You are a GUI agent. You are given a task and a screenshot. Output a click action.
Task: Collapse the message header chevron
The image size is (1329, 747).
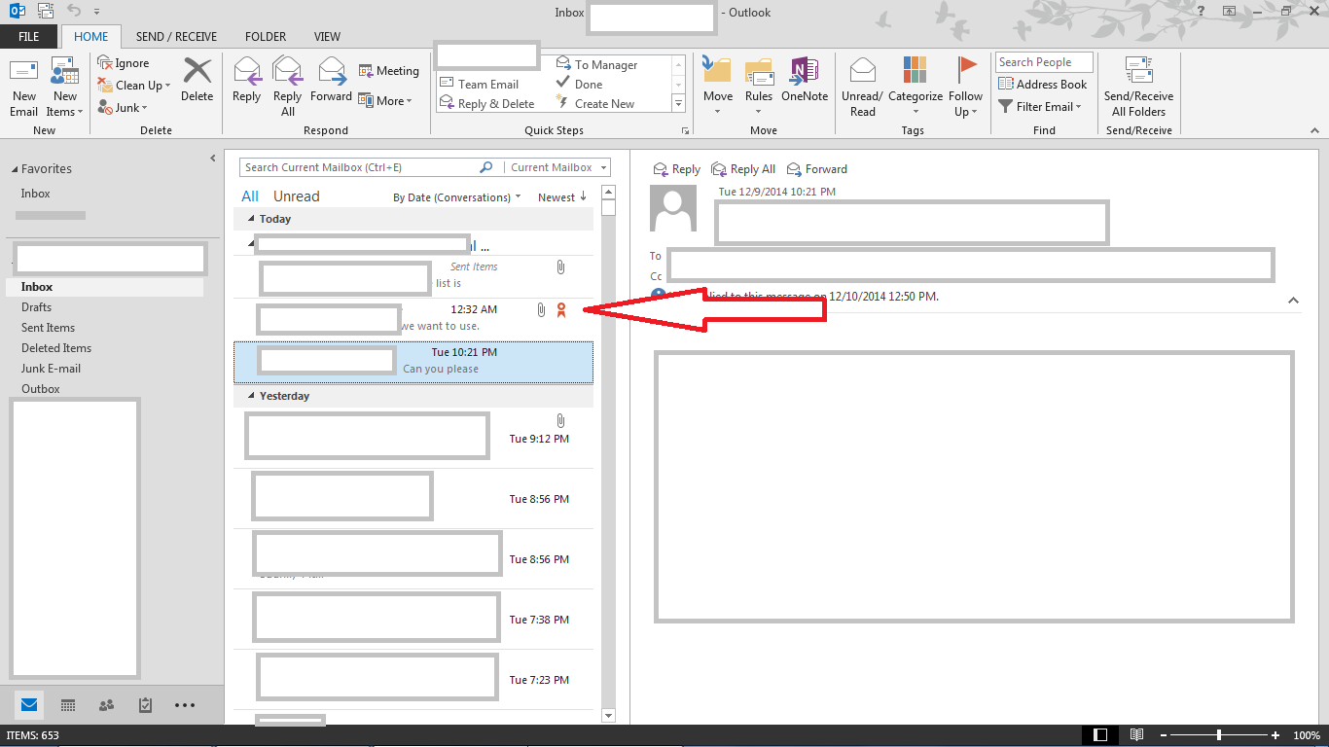1293,301
